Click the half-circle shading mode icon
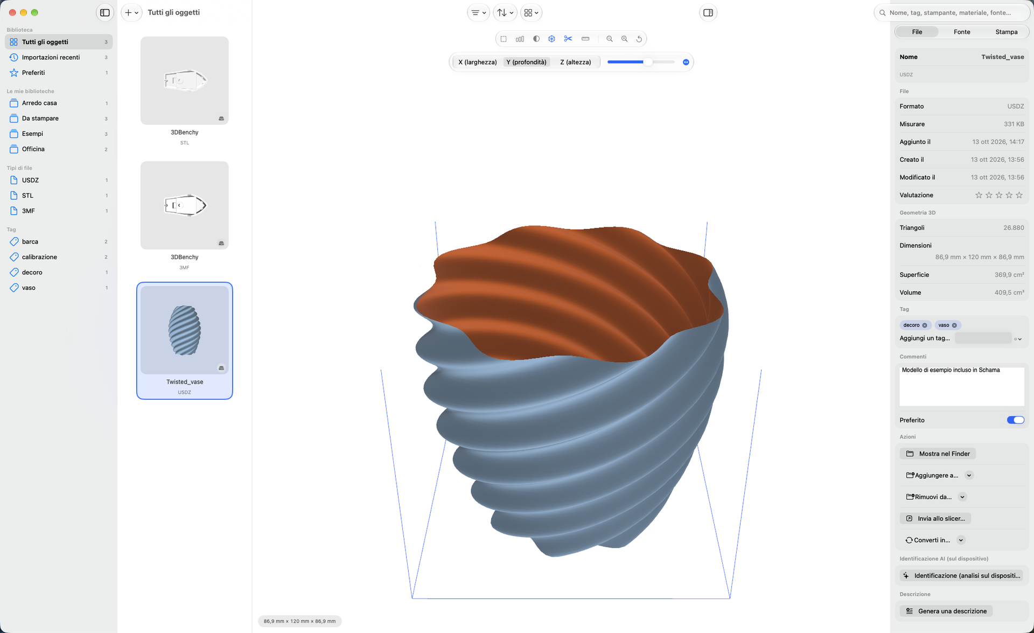This screenshot has width=1034, height=633. point(536,39)
